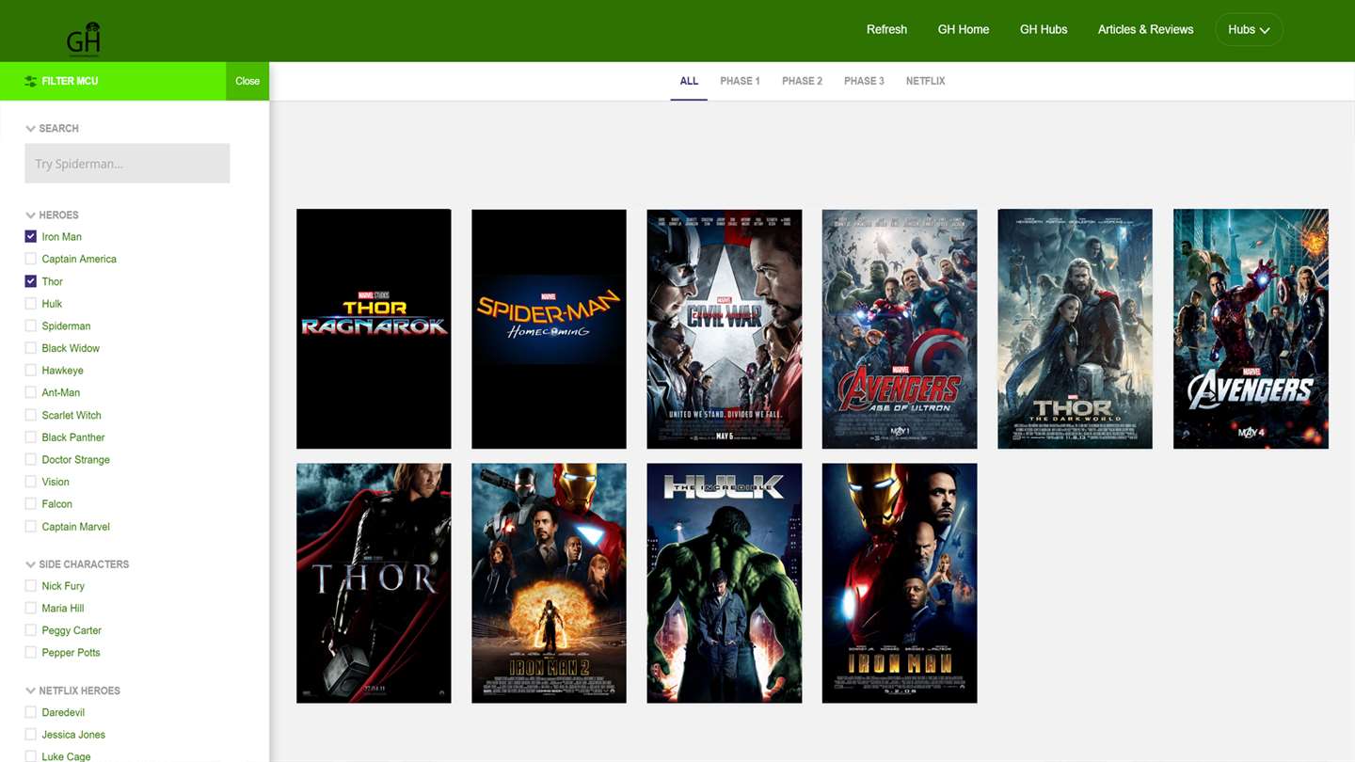Select the Peggy Carter checkbox

pyautogui.click(x=31, y=630)
